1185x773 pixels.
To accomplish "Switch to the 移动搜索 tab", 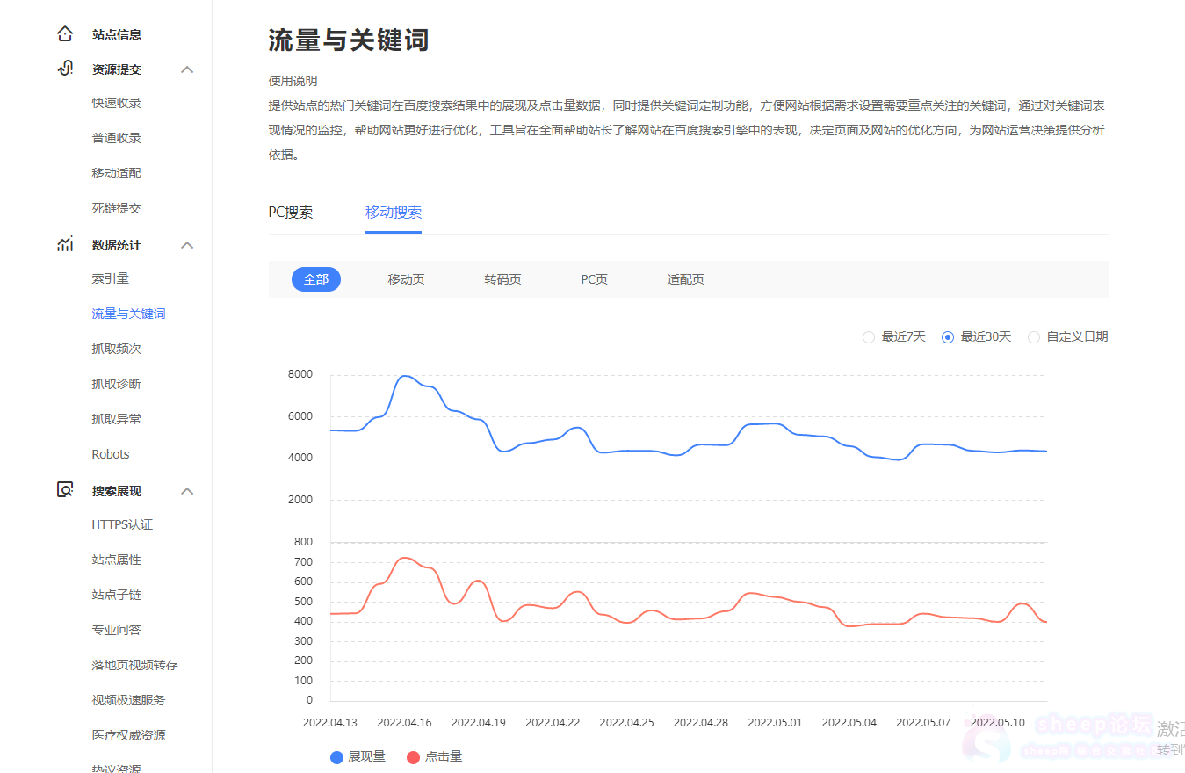I will (394, 213).
